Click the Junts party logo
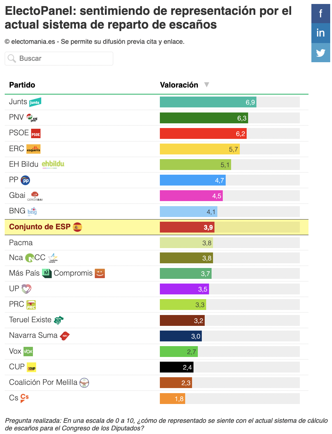The image size is (332, 434). click(x=35, y=102)
